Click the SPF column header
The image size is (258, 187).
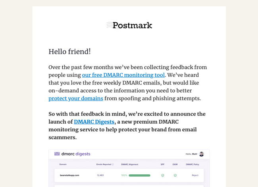click(162, 164)
